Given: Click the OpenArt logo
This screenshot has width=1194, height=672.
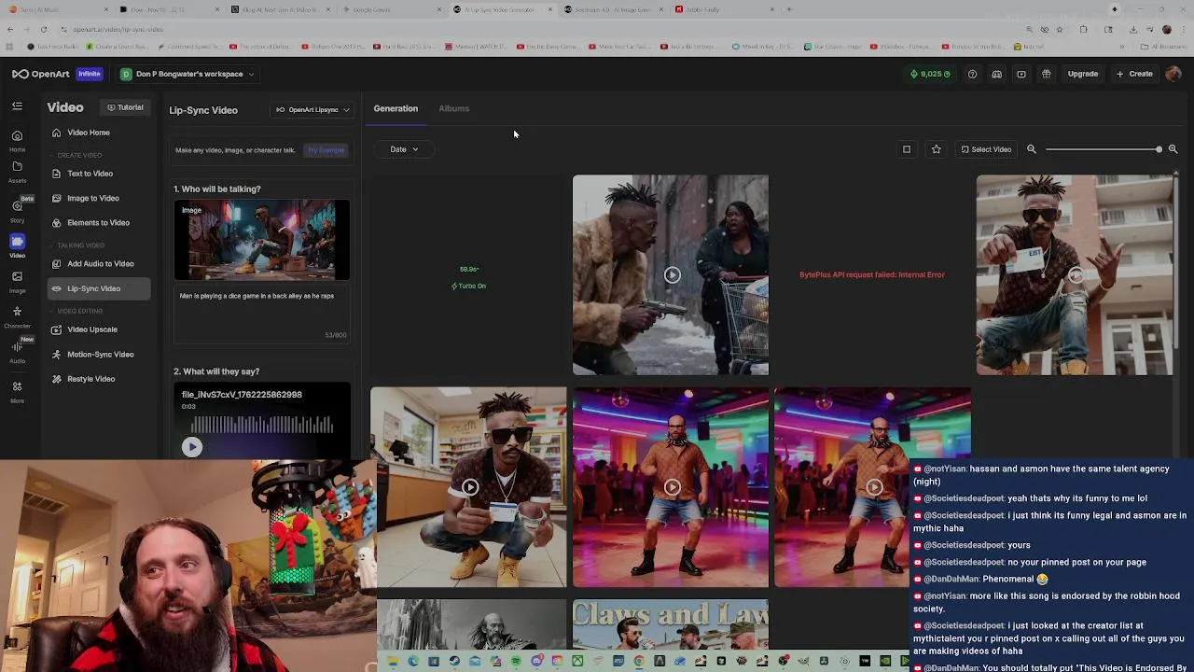Looking at the screenshot, I should (41, 74).
